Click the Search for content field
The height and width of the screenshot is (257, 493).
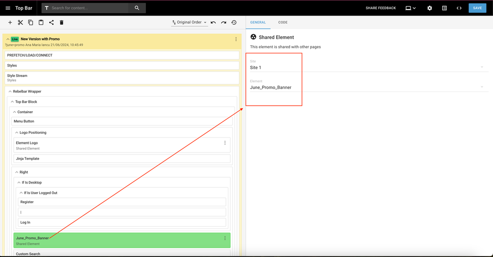tap(88, 8)
